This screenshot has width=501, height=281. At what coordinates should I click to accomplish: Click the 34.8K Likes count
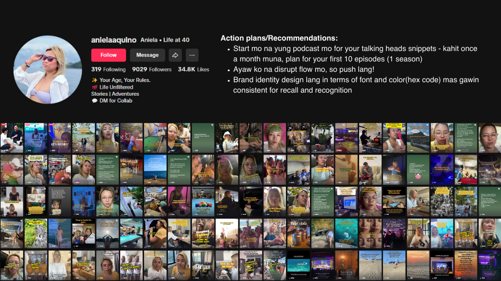193,69
